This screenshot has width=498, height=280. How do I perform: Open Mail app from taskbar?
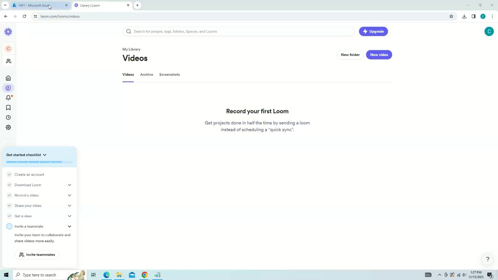(132, 275)
